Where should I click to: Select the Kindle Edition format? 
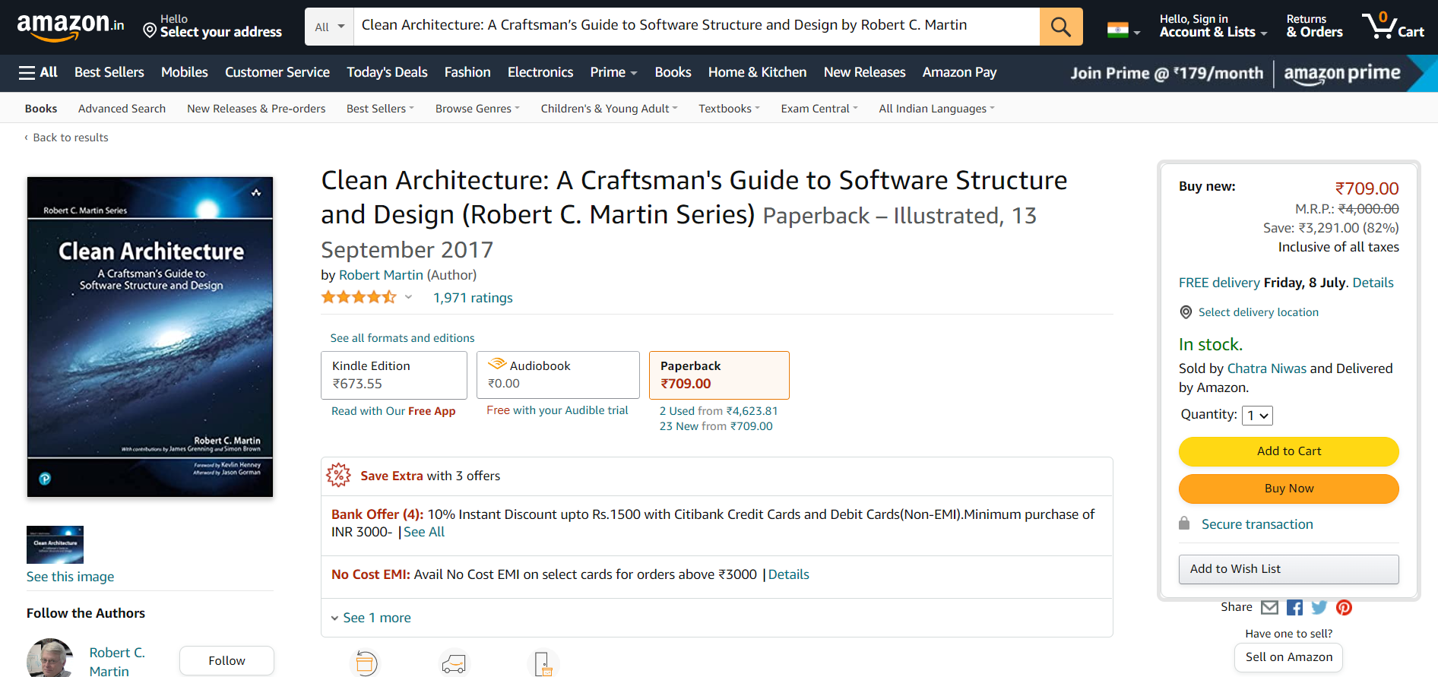click(x=394, y=375)
